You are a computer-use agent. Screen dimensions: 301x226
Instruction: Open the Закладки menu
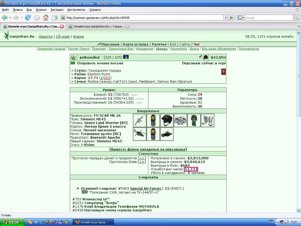tap(57, 10)
